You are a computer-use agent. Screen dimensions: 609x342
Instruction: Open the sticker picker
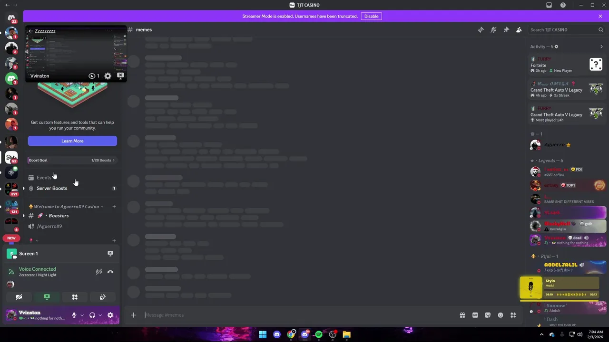(x=488, y=315)
